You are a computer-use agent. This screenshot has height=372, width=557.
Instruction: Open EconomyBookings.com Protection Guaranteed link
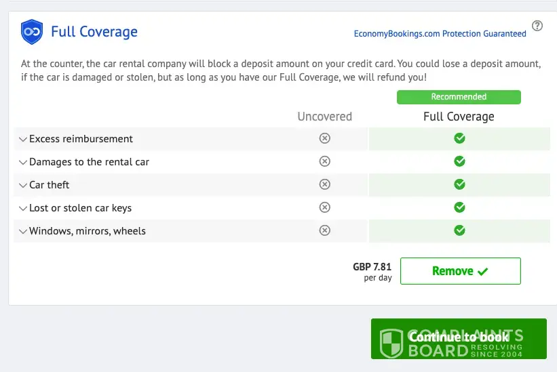(x=440, y=34)
